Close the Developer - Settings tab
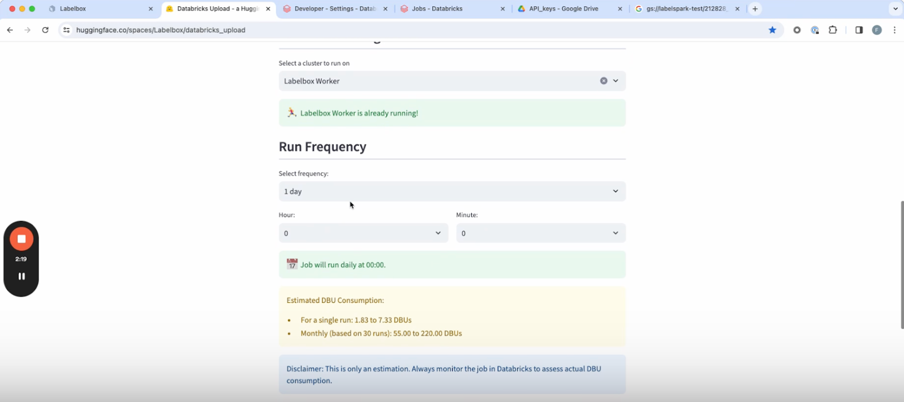The height and width of the screenshot is (402, 904). pos(385,9)
